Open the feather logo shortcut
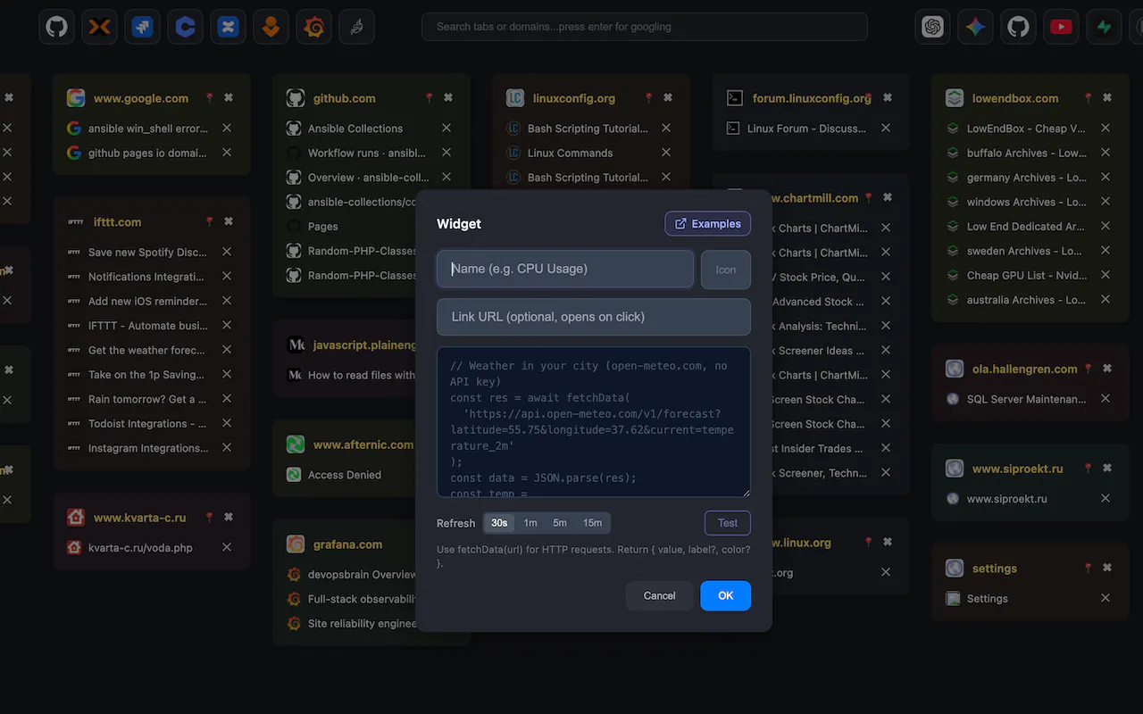This screenshot has height=714, width=1143. [x=356, y=27]
